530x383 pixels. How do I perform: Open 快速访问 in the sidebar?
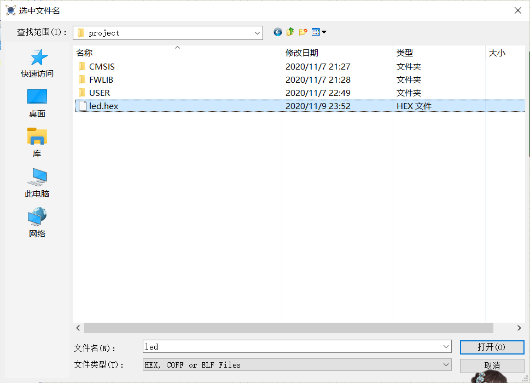pyautogui.click(x=37, y=64)
